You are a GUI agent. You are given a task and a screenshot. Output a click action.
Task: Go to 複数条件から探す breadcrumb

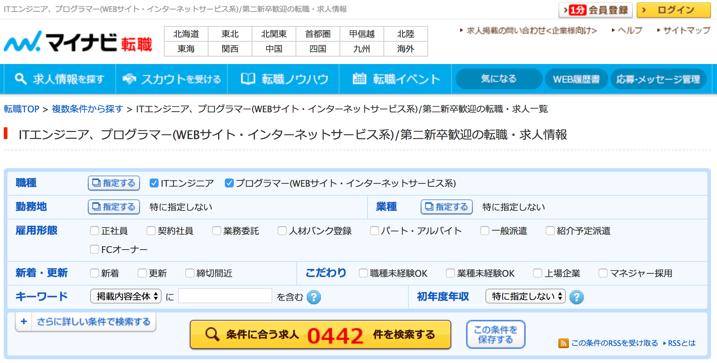[87, 109]
